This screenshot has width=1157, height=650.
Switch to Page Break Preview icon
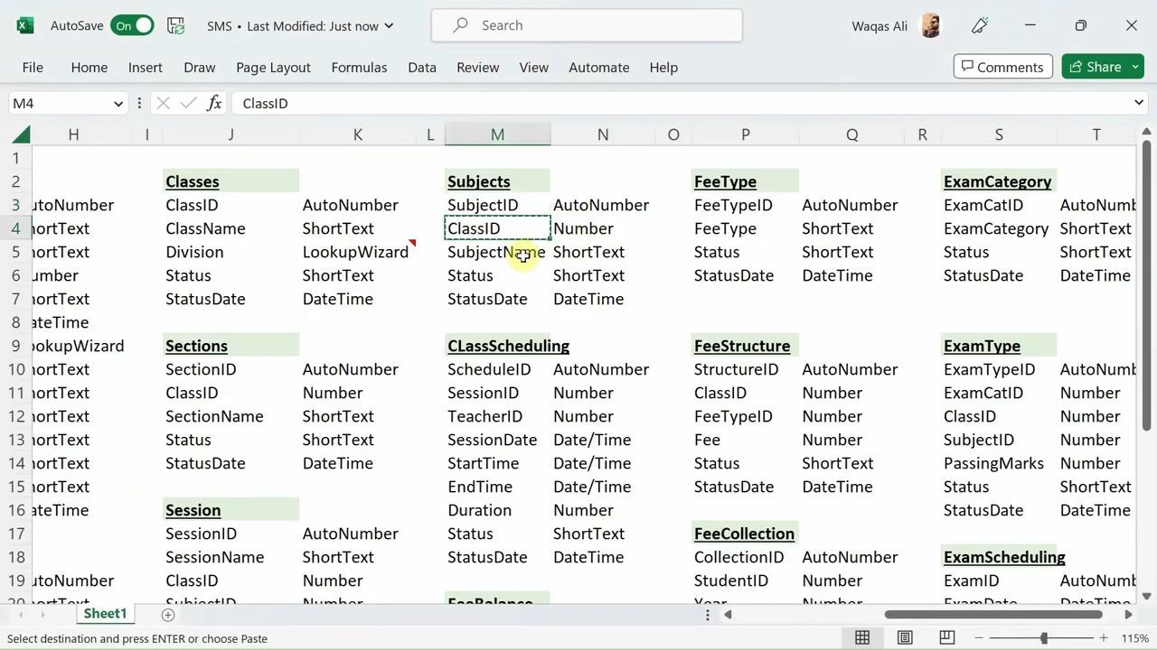pos(946,638)
